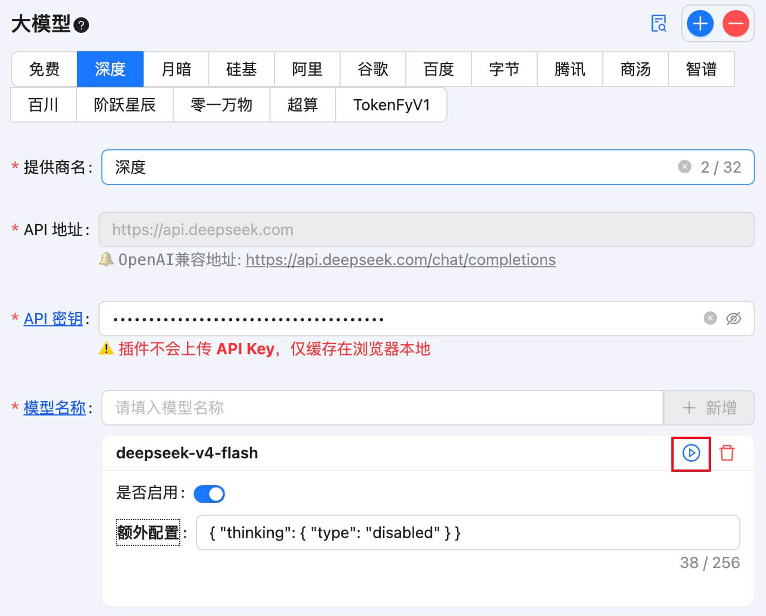Viewport: 766px width, 616px height.
Task: Clear the 提供商名 field text
Action: (685, 167)
